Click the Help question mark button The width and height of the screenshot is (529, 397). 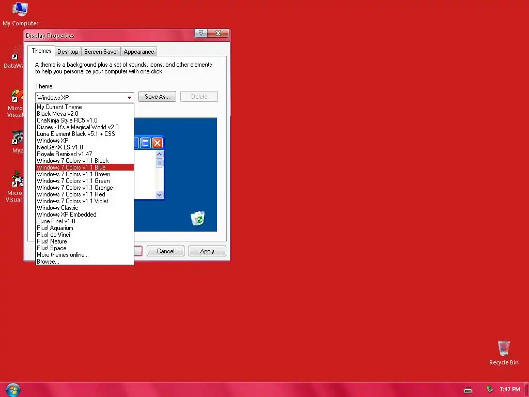[201, 33]
